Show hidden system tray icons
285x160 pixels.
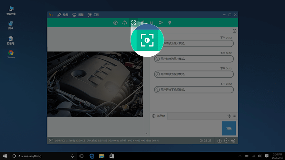[x=240, y=156]
